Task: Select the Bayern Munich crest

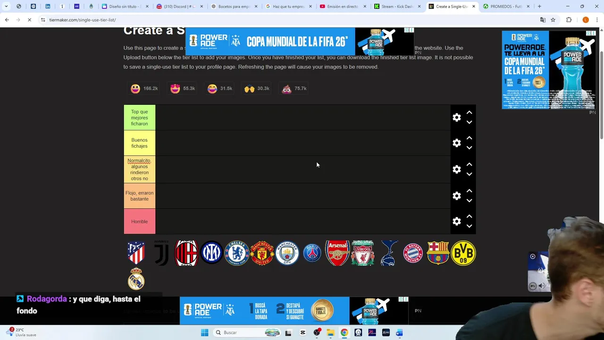Action: [x=413, y=253]
